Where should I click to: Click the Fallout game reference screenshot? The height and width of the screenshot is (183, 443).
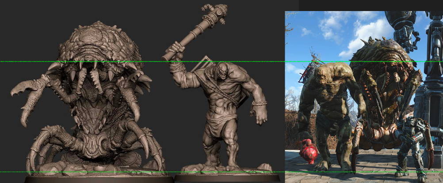pos(364,97)
